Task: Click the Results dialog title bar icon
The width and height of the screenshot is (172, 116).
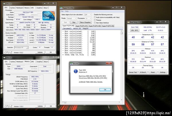Action: pos(71,64)
